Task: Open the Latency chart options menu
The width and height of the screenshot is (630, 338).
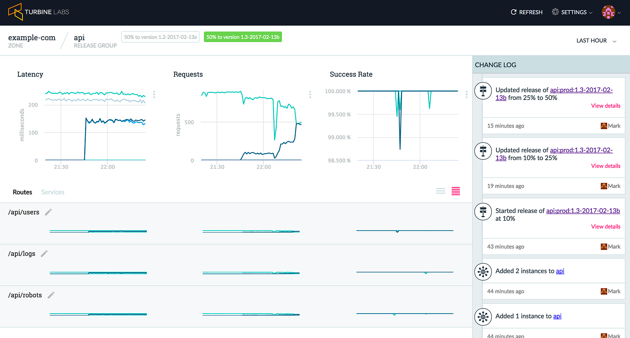Action: click(x=154, y=94)
